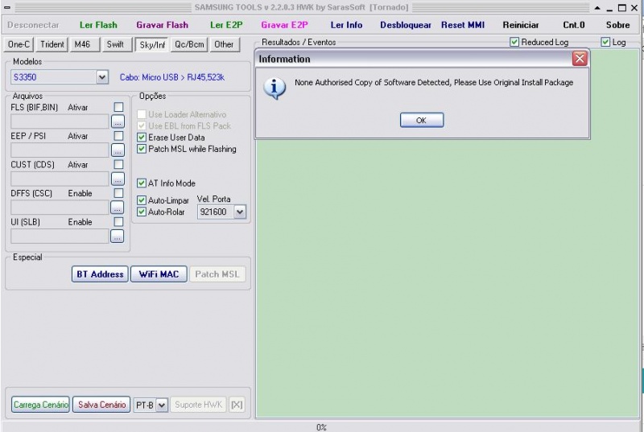The width and height of the screenshot is (644, 432).
Task: Uncheck the AT Info Mode checkbox
Action: [x=142, y=183]
